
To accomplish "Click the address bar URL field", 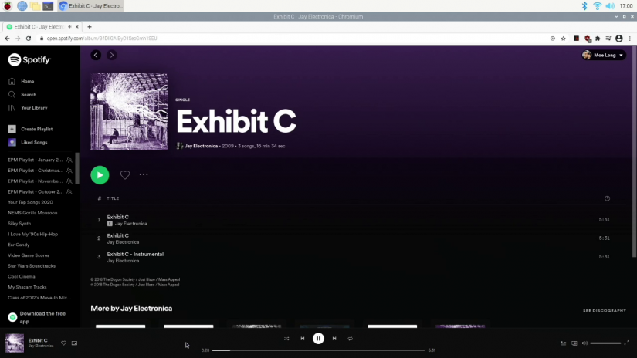I will click(293, 38).
